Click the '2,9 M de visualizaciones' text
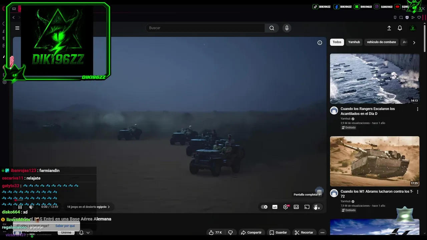Screen dimensions: 427x240 pos(355,123)
